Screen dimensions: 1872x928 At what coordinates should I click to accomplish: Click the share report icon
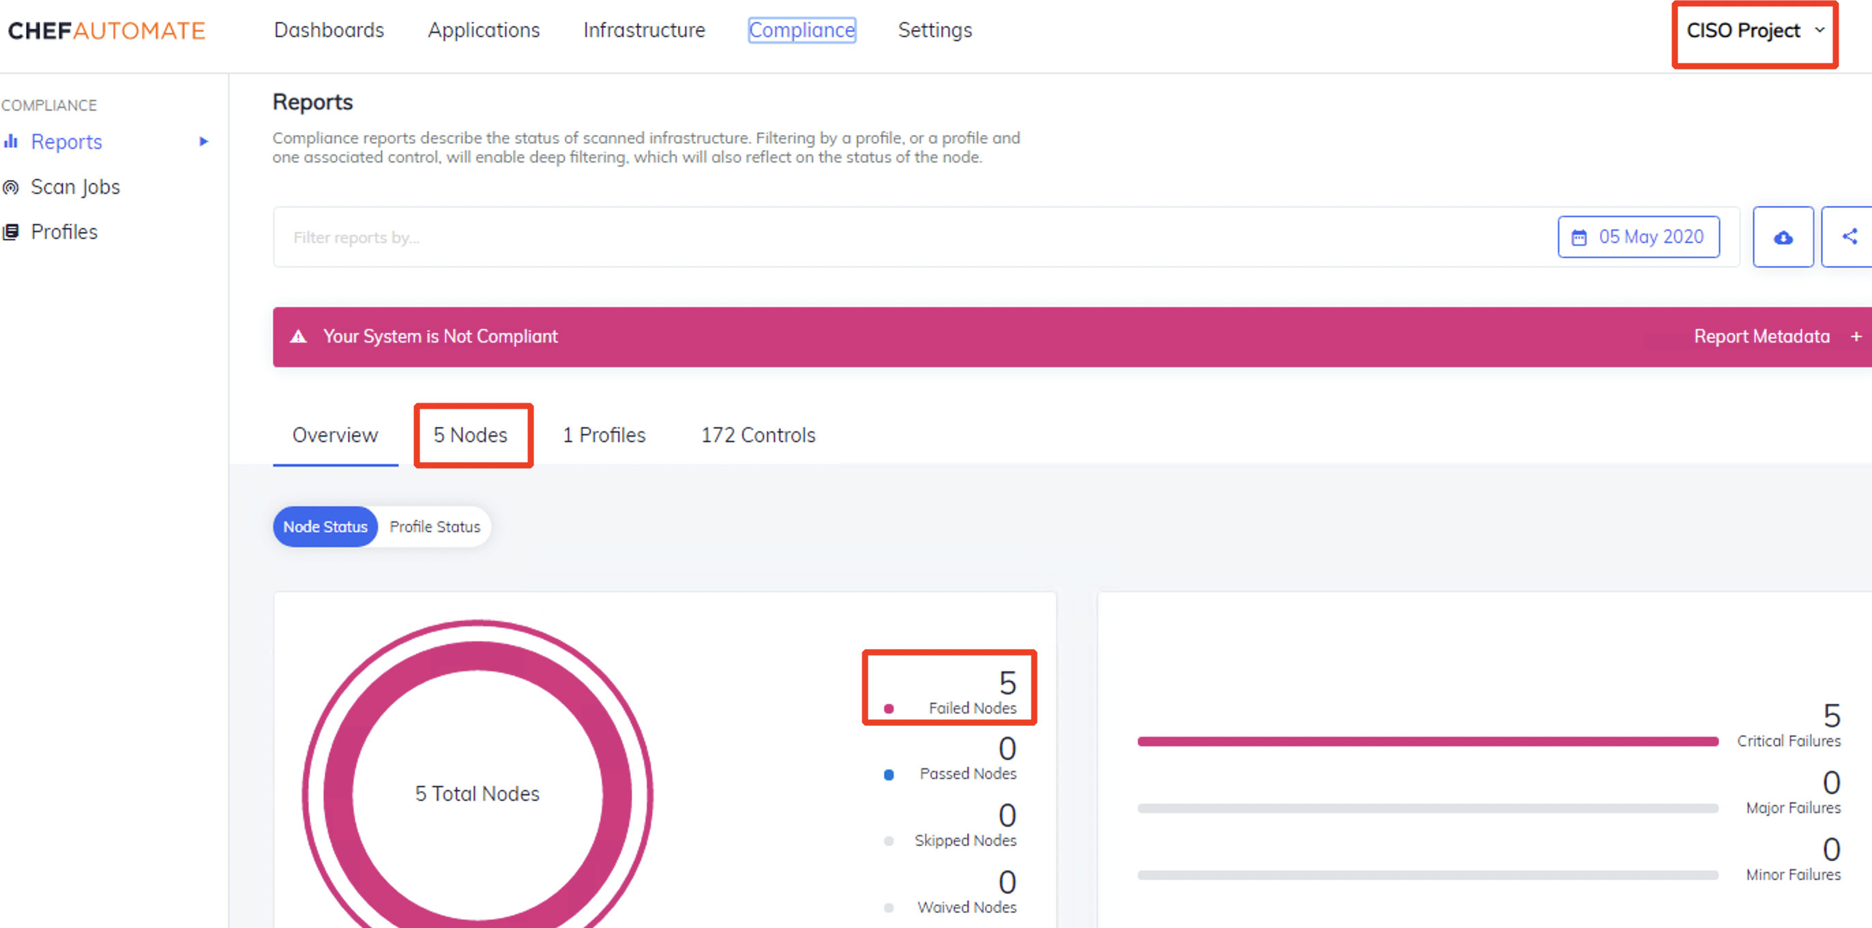click(1849, 237)
